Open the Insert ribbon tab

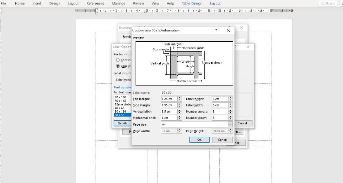[x=37, y=3]
